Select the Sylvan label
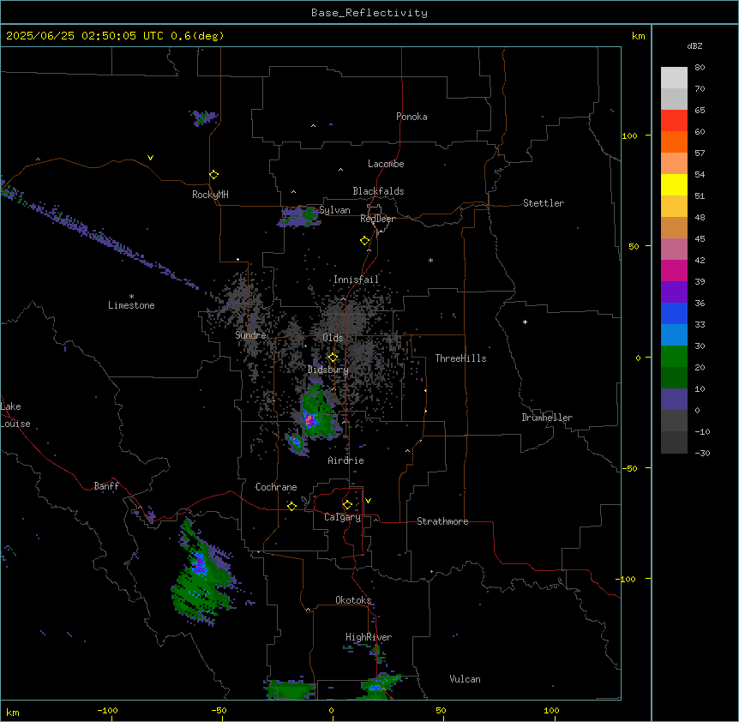 334,210
